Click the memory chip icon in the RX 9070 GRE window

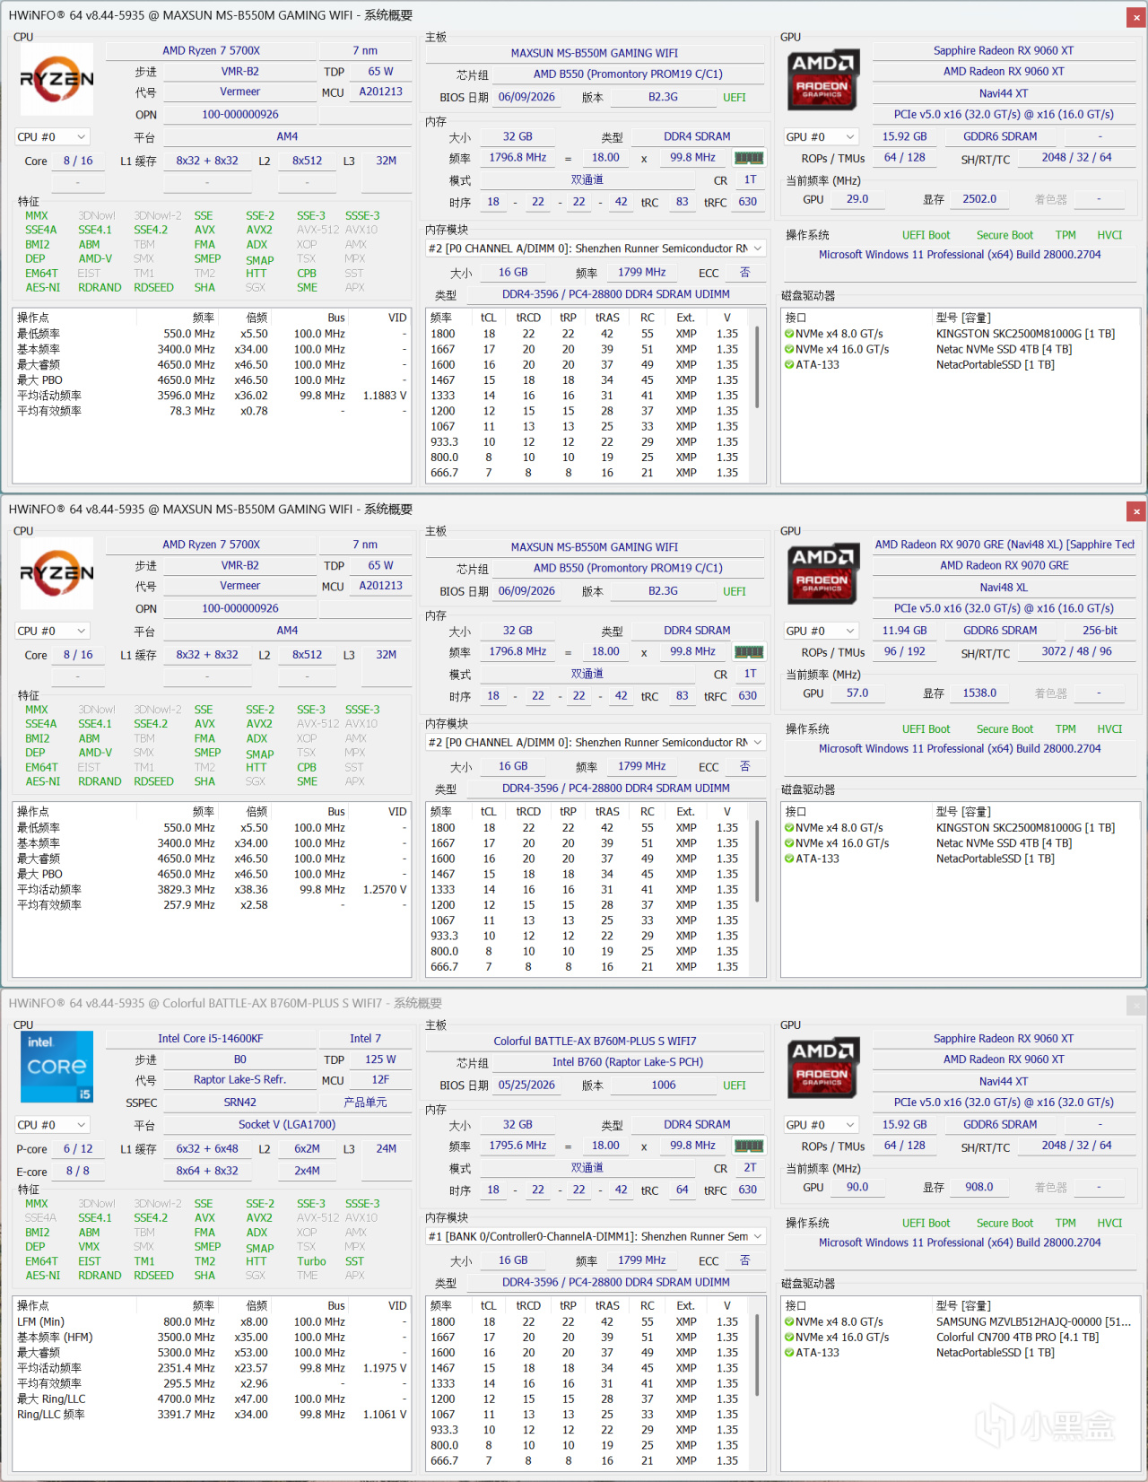(x=749, y=652)
